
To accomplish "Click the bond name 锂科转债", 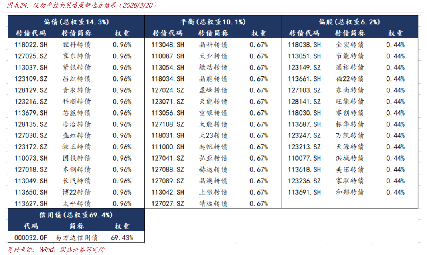I will [x=77, y=45].
